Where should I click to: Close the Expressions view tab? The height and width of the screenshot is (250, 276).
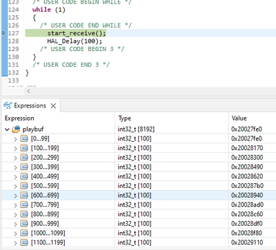click(53, 106)
